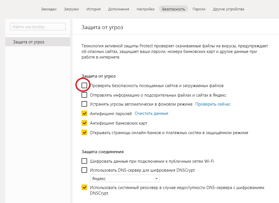
Task: Enable sending suspicious file info to Яндекс
Action: tap(84, 95)
